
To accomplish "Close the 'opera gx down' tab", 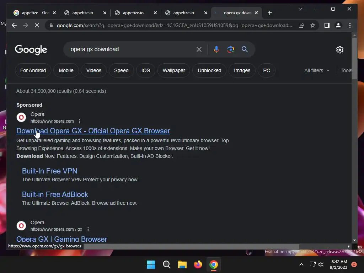I will (x=256, y=13).
